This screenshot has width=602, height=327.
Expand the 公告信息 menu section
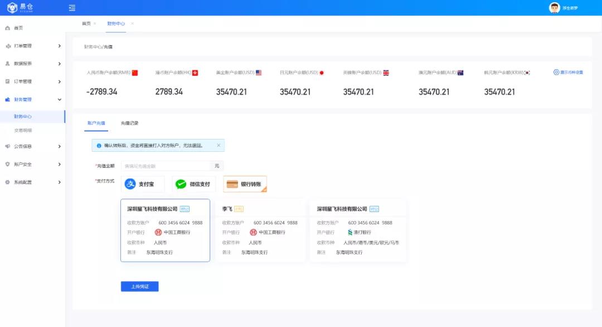(59, 147)
